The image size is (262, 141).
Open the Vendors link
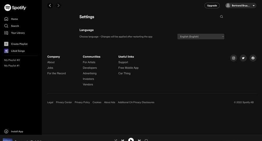pyautogui.click(x=88, y=84)
